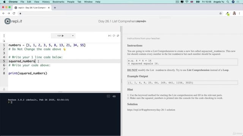Click the screen recording menu bar icon
The height and width of the screenshot is (136, 243).
[177, 2]
